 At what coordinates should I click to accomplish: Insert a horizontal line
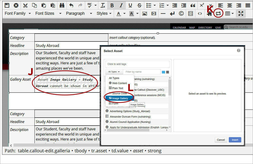click(x=163, y=14)
